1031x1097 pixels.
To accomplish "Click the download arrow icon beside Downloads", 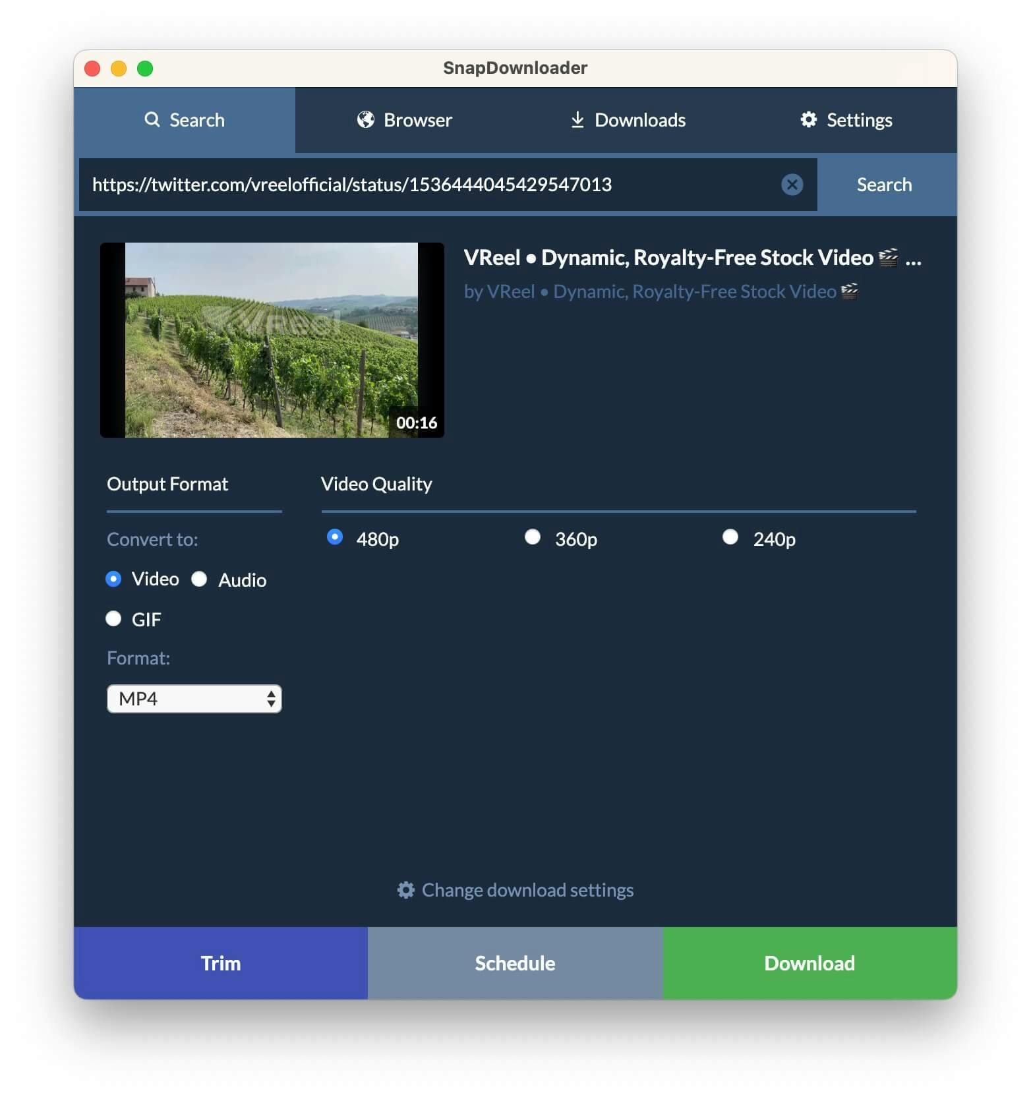I will click(577, 119).
